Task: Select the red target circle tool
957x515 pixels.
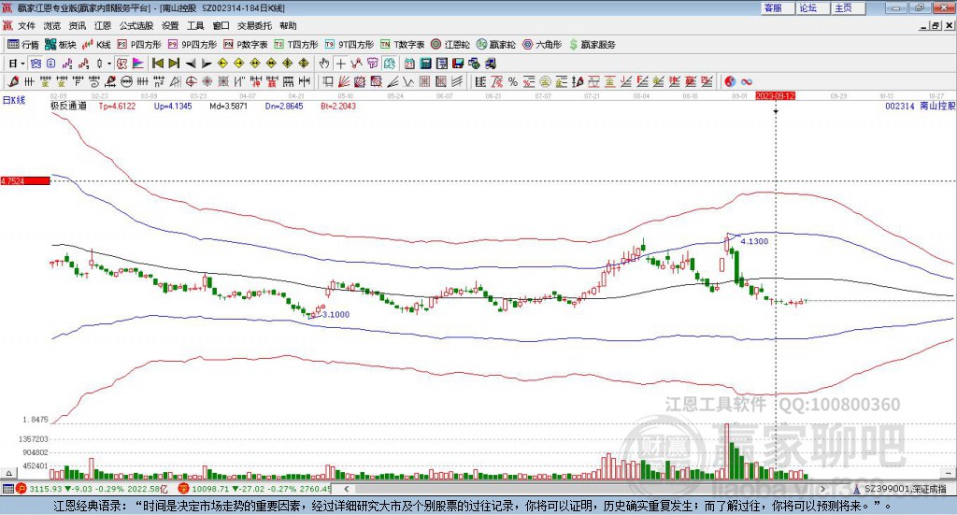Action: tap(191, 81)
